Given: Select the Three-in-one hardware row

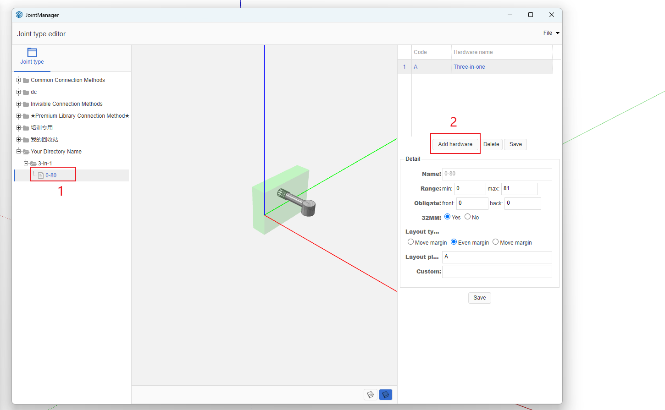Looking at the screenshot, I should (x=469, y=67).
